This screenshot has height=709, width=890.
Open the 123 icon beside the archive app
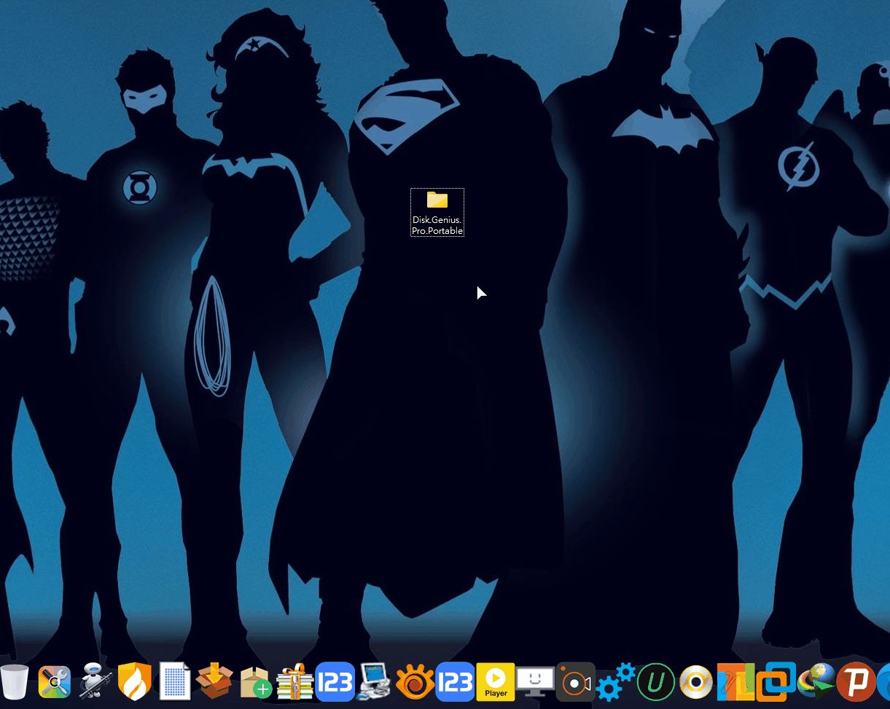click(x=335, y=682)
